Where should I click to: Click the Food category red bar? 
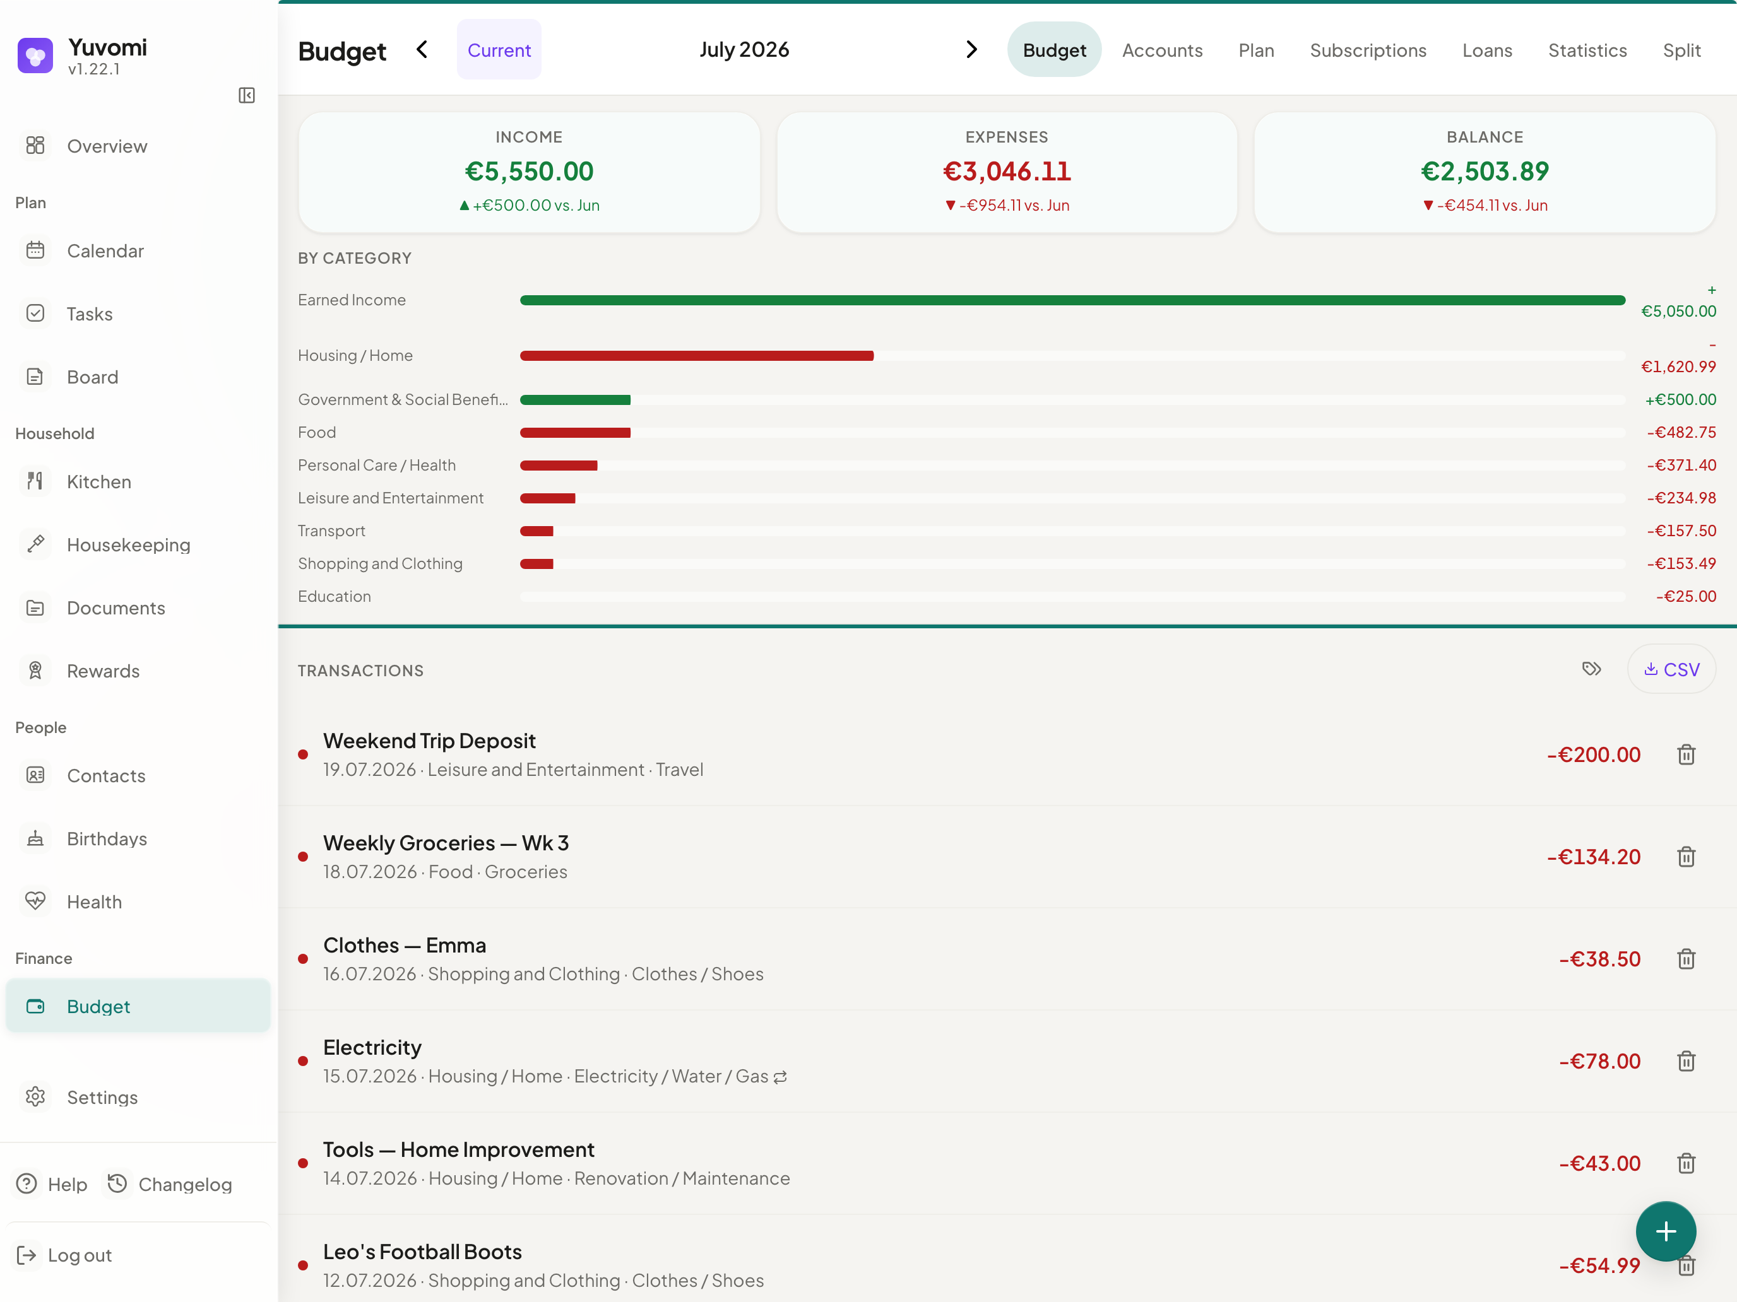tap(575, 433)
